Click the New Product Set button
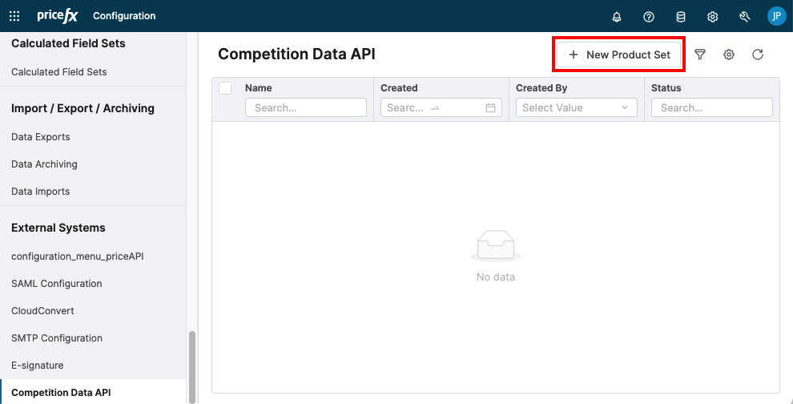 click(619, 55)
